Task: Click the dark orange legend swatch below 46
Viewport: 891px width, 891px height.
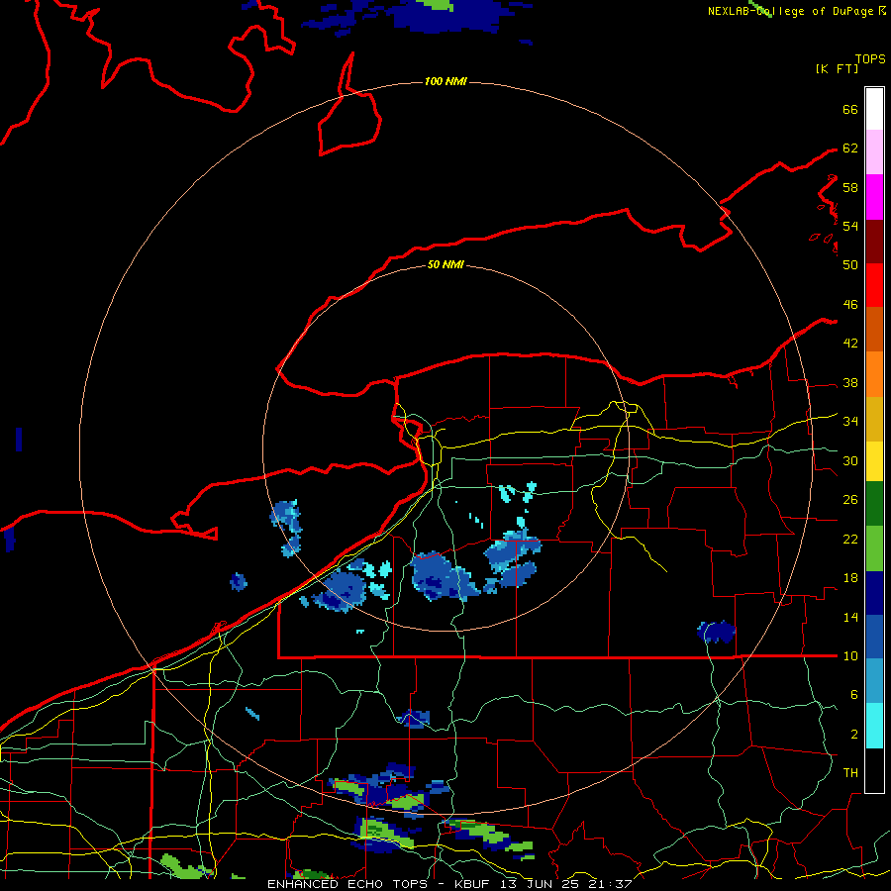Action: [874, 329]
